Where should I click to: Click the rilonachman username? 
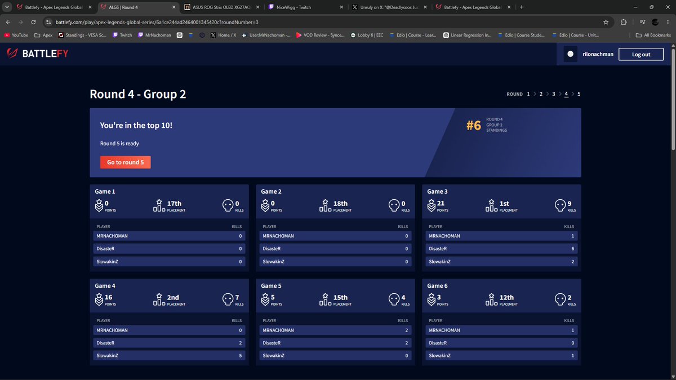(598, 54)
